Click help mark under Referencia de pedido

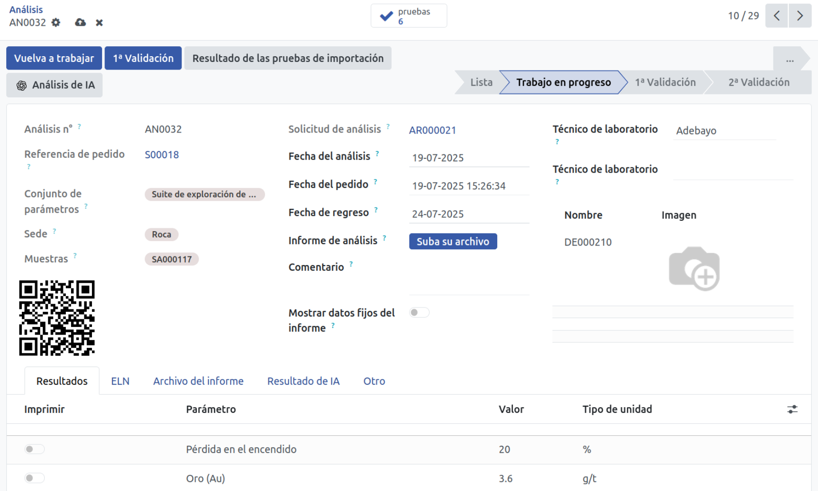pos(29,167)
